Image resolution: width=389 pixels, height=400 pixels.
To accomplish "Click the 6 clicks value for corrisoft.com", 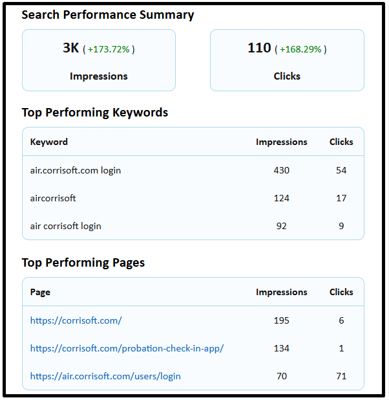I will point(341,320).
